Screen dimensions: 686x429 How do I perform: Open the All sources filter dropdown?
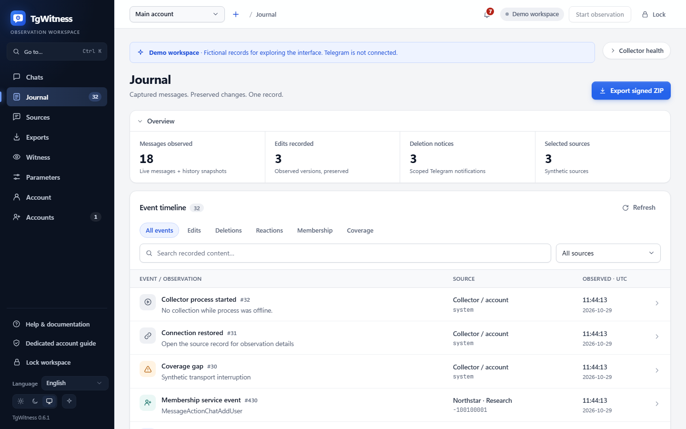coord(608,253)
